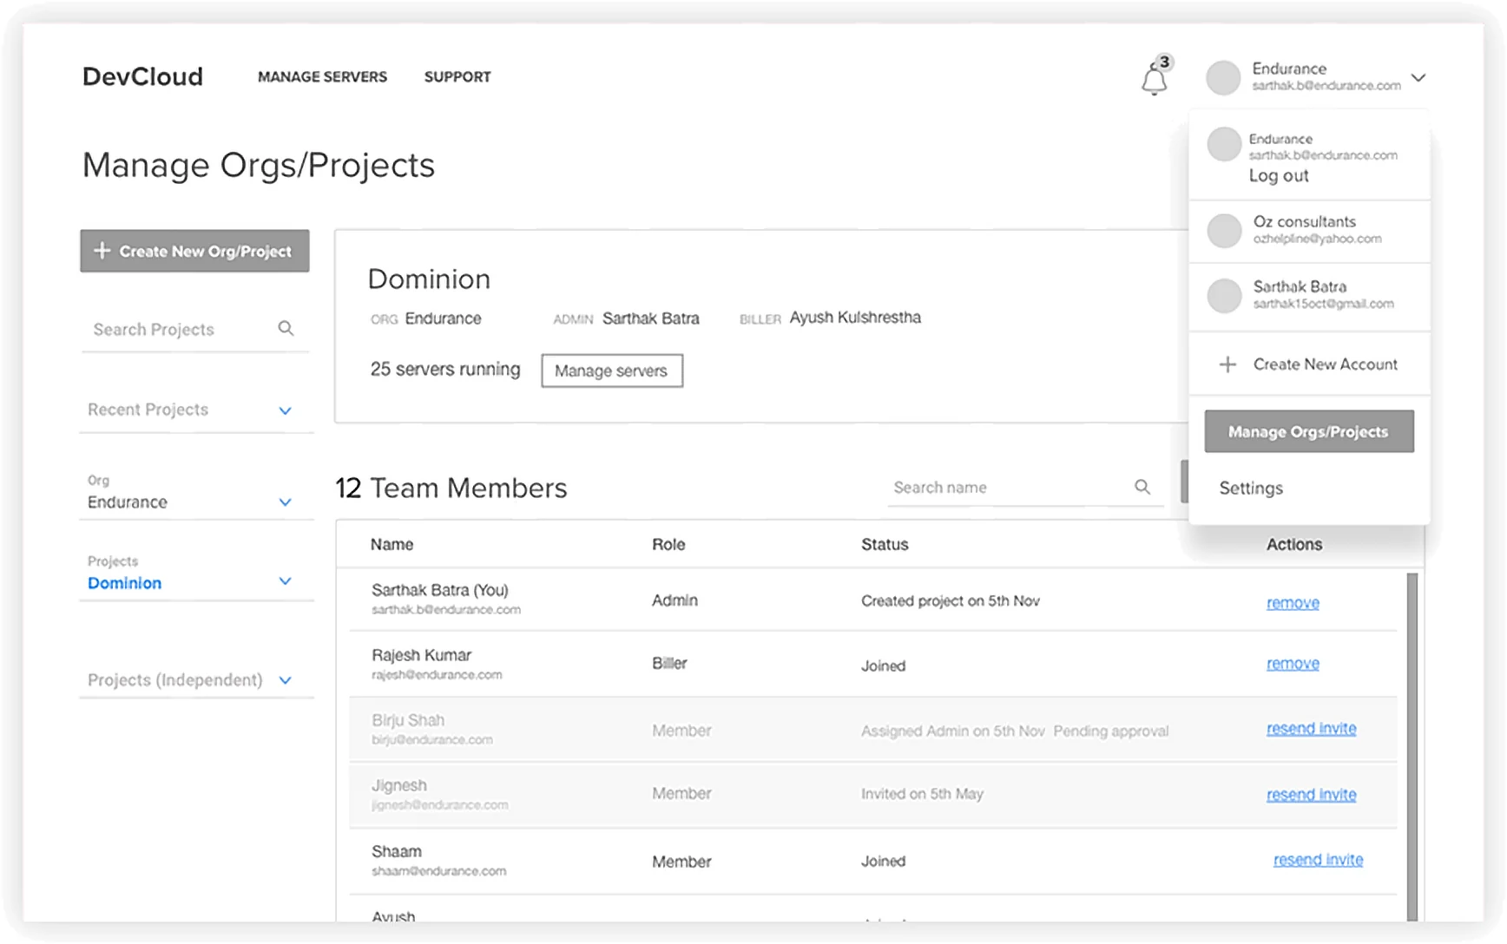The height and width of the screenshot is (944, 1507).
Task: Open the Support nav item
Action: [x=457, y=76]
